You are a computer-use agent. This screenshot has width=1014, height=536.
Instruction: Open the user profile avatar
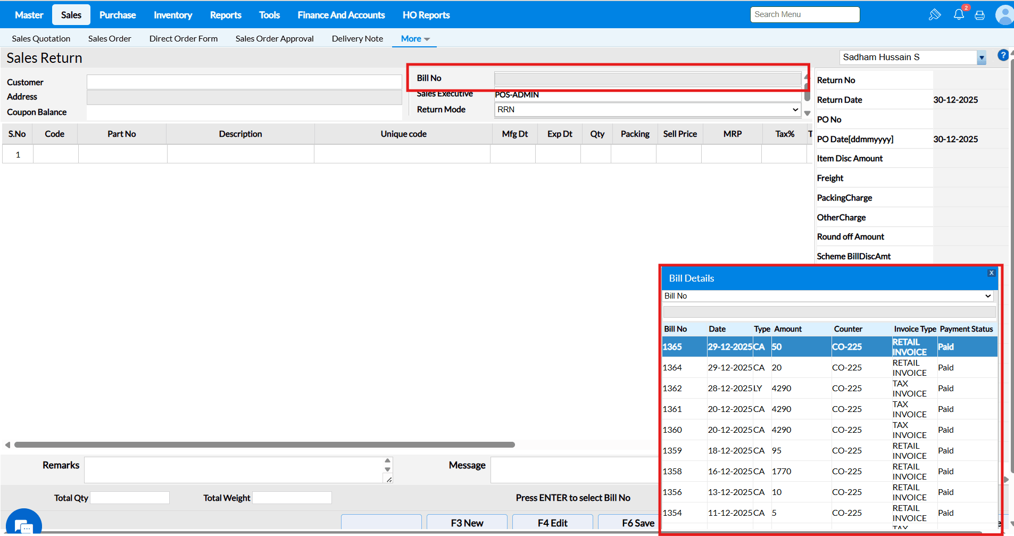coord(1004,15)
